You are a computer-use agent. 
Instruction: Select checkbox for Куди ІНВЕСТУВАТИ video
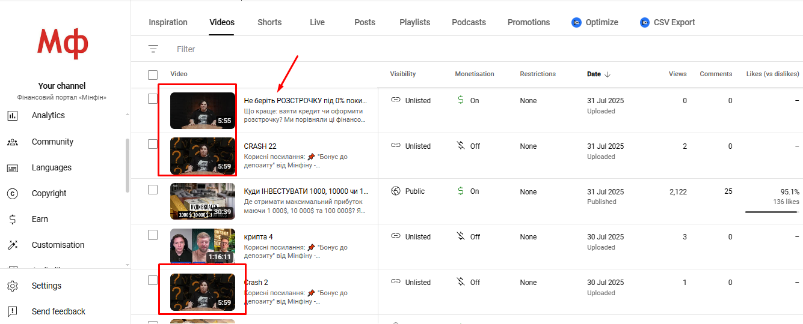(x=153, y=190)
